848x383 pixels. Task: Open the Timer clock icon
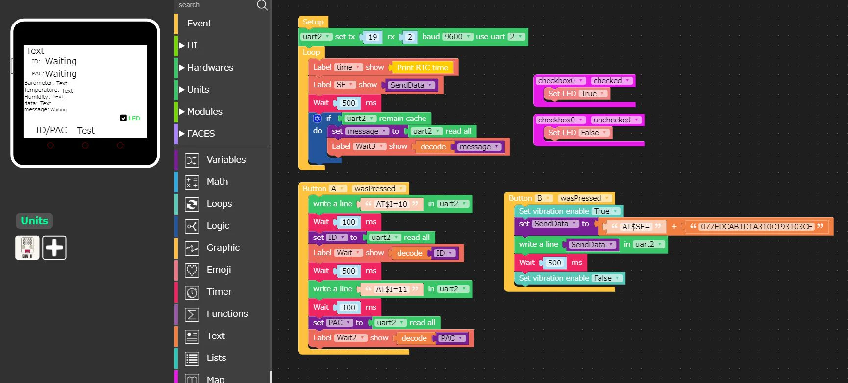(192, 292)
